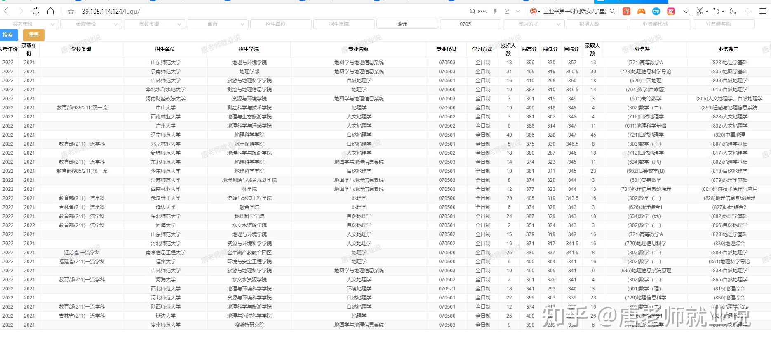Open the browser home page icon
The image size is (771, 348).
click(50, 11)
